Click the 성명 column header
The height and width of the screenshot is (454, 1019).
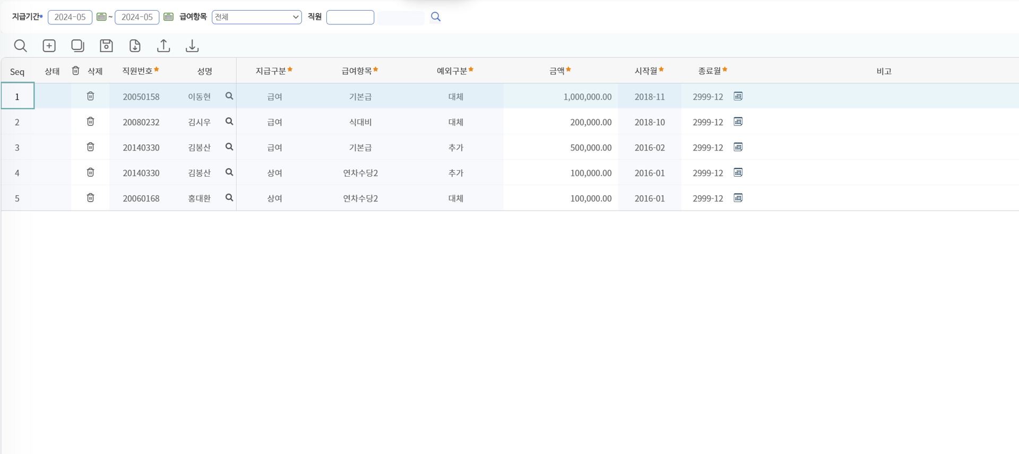coord(205,71)
